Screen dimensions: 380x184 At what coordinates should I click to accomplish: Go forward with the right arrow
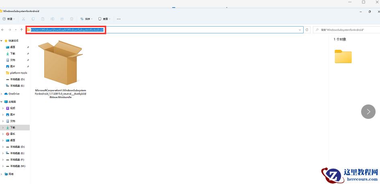tap(10, 30)
